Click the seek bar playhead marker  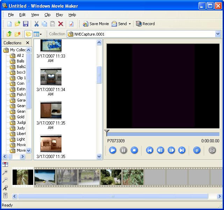click(x=107, y=132)
